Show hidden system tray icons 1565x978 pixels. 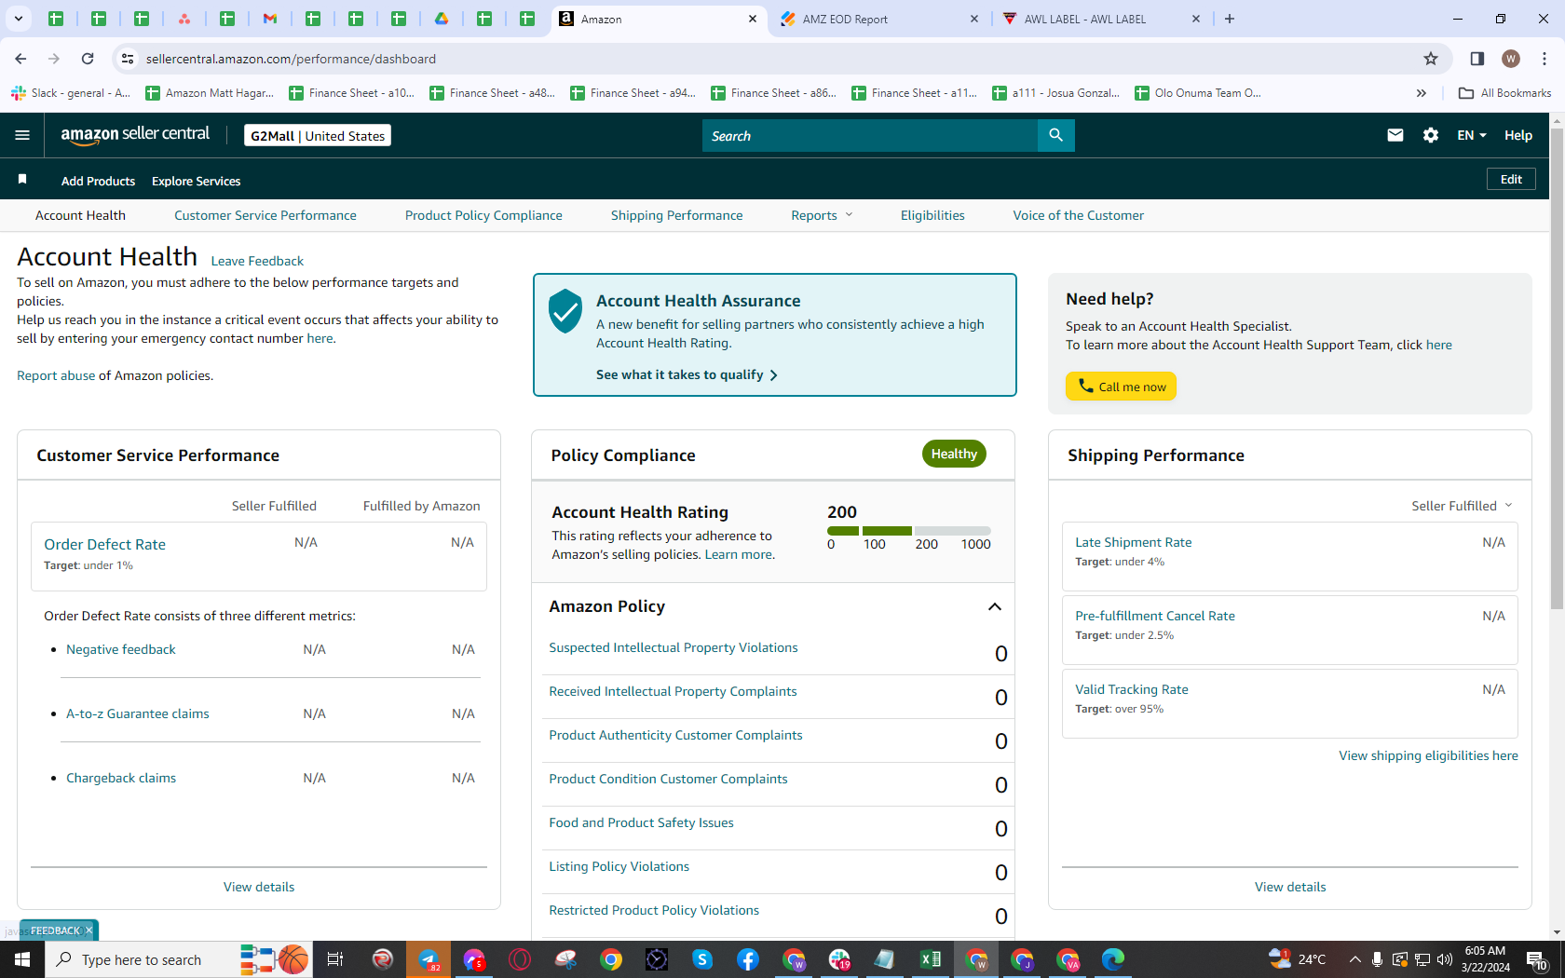coord(1354,959)
